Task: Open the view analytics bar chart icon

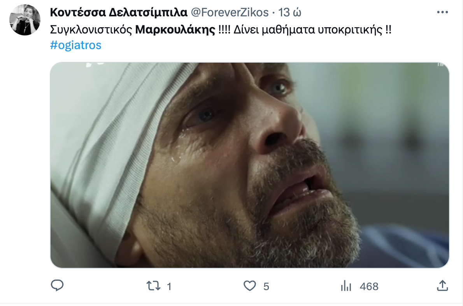Action: click(346, 286)
